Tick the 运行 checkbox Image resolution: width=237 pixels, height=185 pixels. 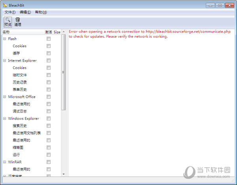[49, 155]
